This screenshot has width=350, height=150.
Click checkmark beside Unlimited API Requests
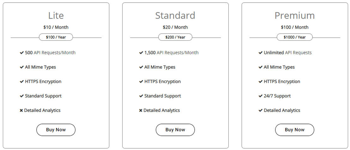click(261, 53)
